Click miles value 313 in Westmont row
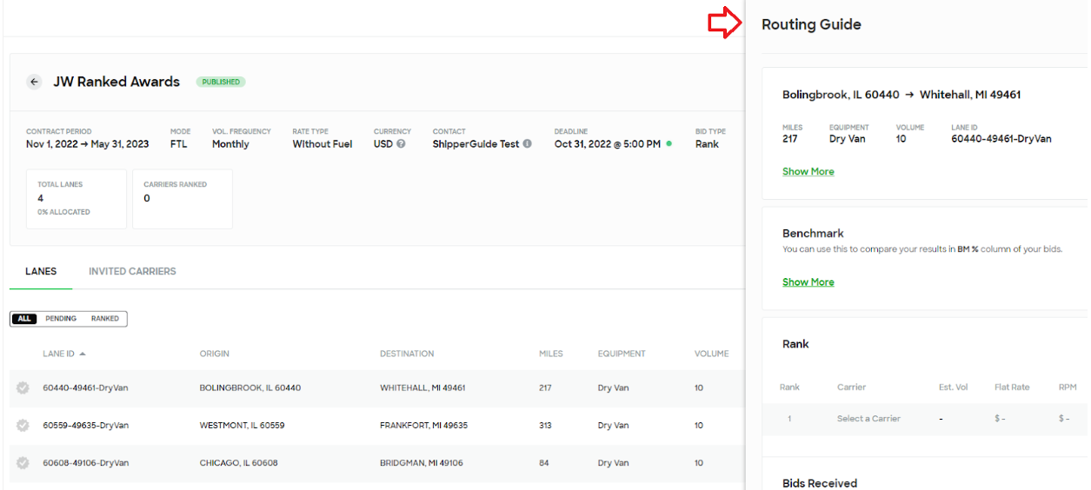The height and width of the screenshot is (490, 1091). click(546, 426)
